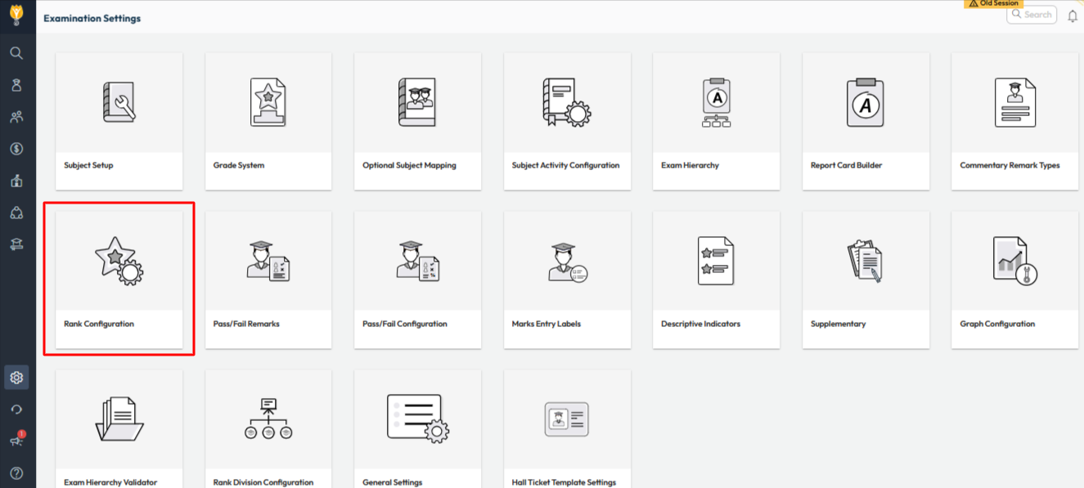Open Pass/Fail Configuration
The height and width of the screenshot is (488, 1084).
[x=417, y=280]
